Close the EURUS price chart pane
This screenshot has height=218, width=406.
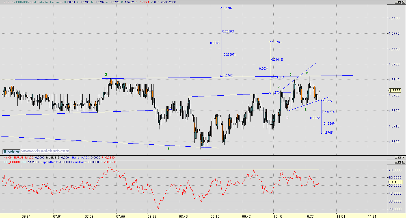pos(403,2)
